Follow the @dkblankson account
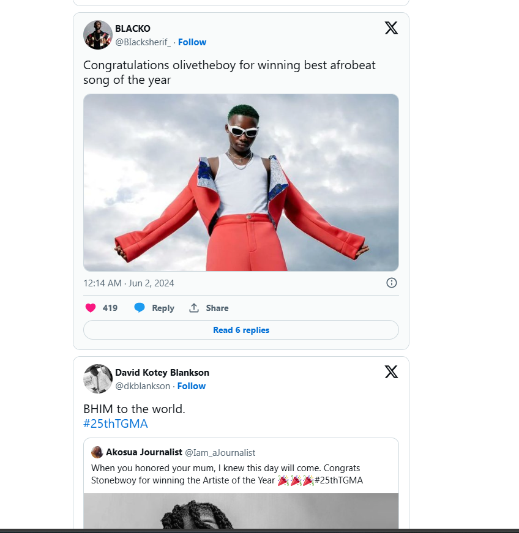 (x=192, y=386)
